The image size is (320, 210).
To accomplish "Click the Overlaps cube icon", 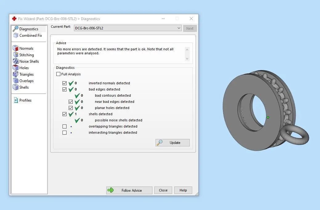I will (x=15, y=81).
